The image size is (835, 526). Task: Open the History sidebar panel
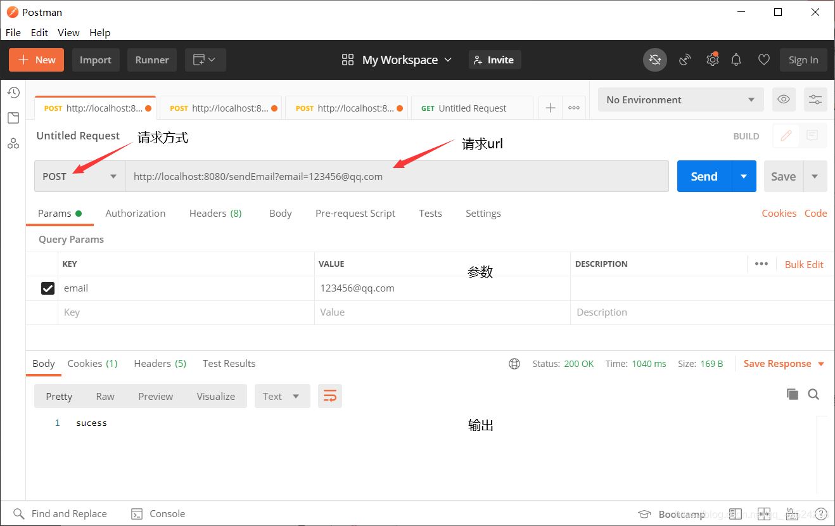(x=13, y=93)
